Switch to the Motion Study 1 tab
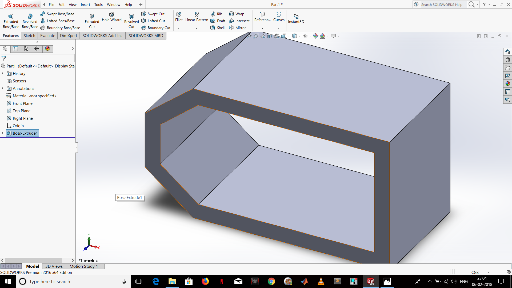This screenshot has width=512, height=288. click(x=84, y=266)
